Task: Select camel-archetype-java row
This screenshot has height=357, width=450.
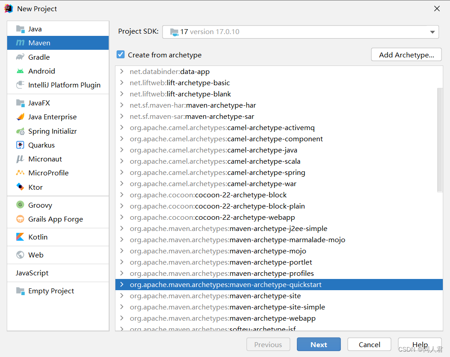Action: [x=279, y=150]
